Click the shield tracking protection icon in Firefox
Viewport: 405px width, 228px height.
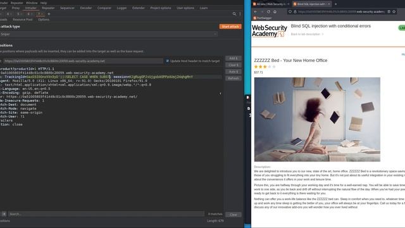[x=290, y=11]
